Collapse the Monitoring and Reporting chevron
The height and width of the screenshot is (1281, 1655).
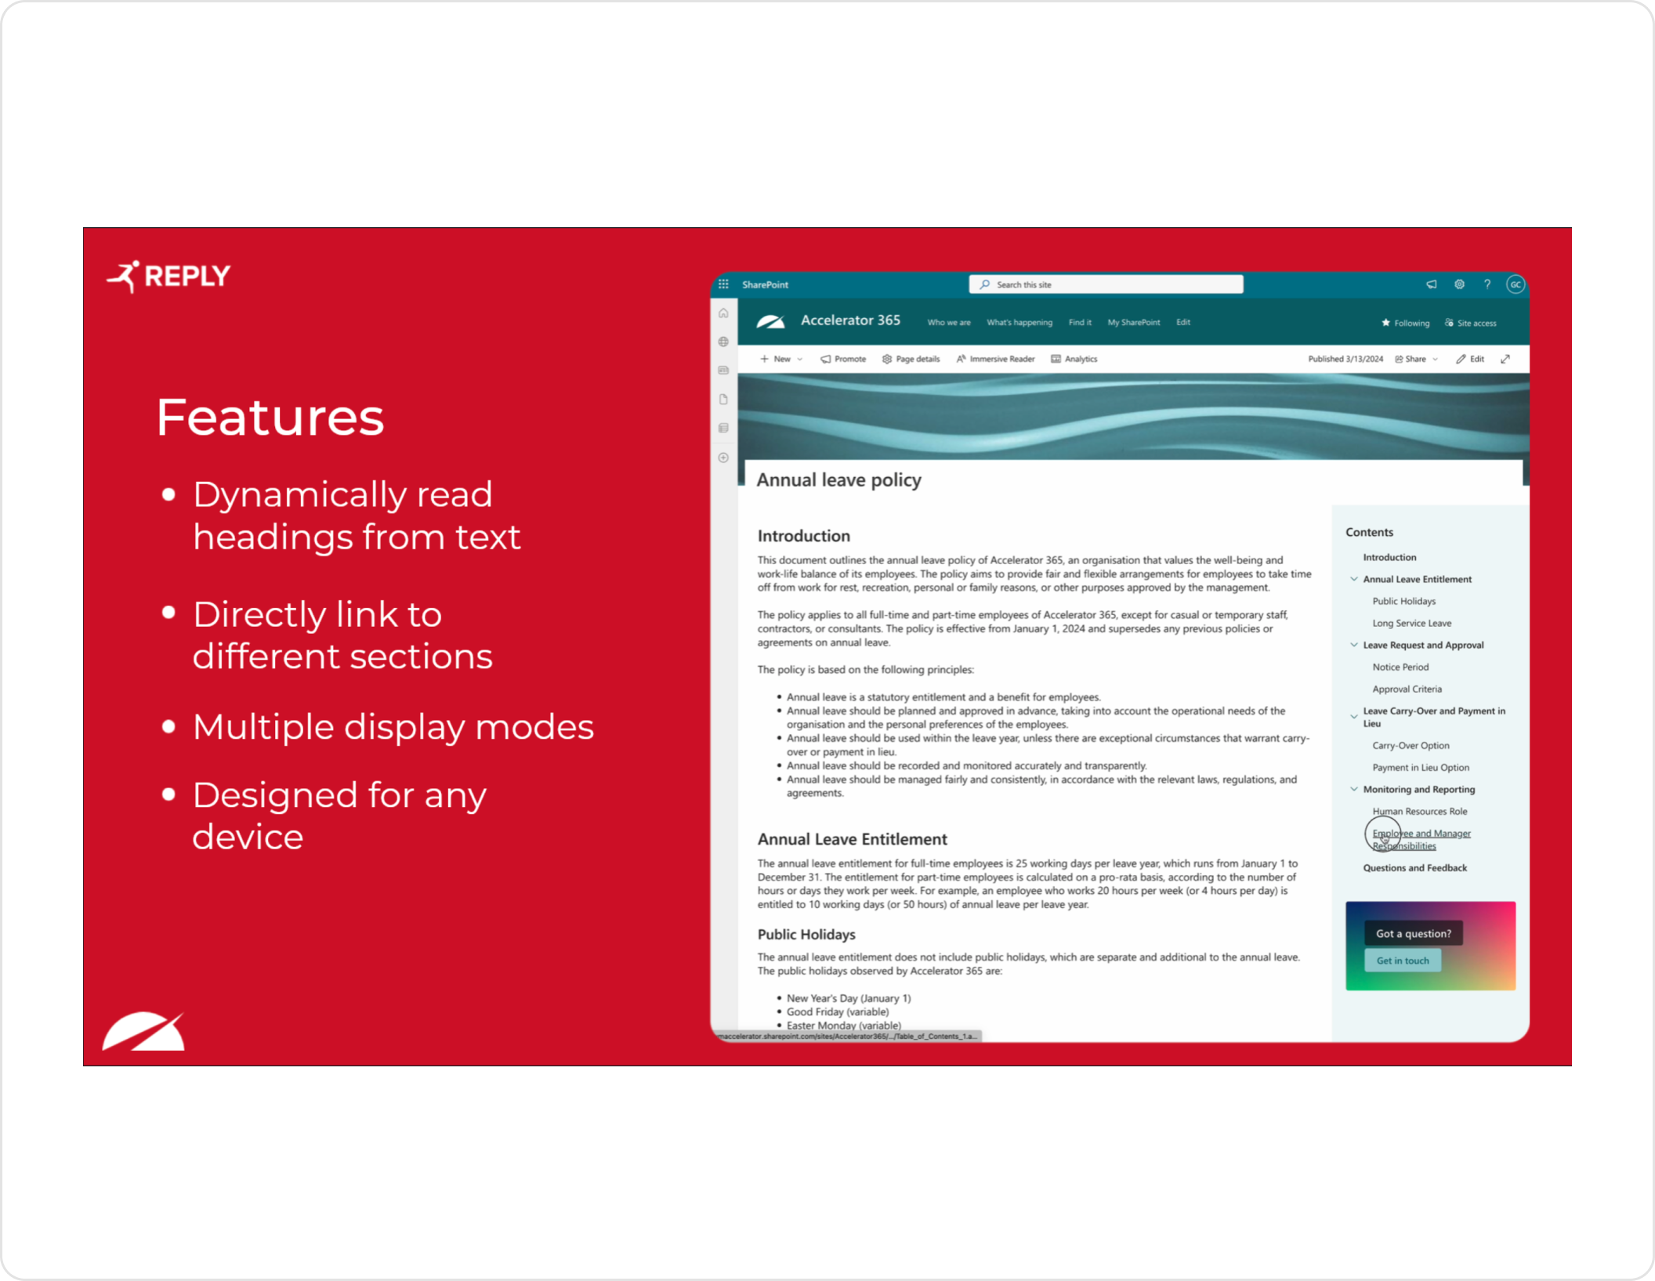click(1353, 789)
